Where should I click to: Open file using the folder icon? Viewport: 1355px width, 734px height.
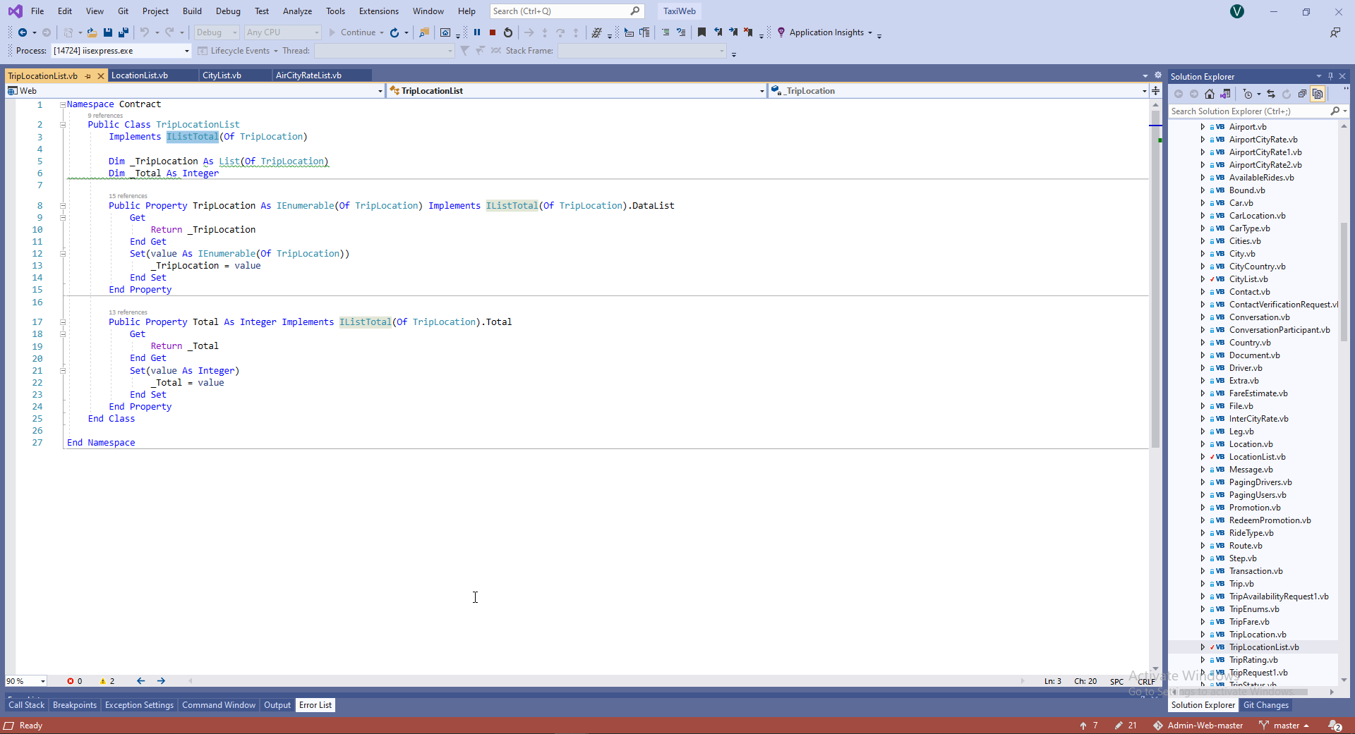[92, 32]
